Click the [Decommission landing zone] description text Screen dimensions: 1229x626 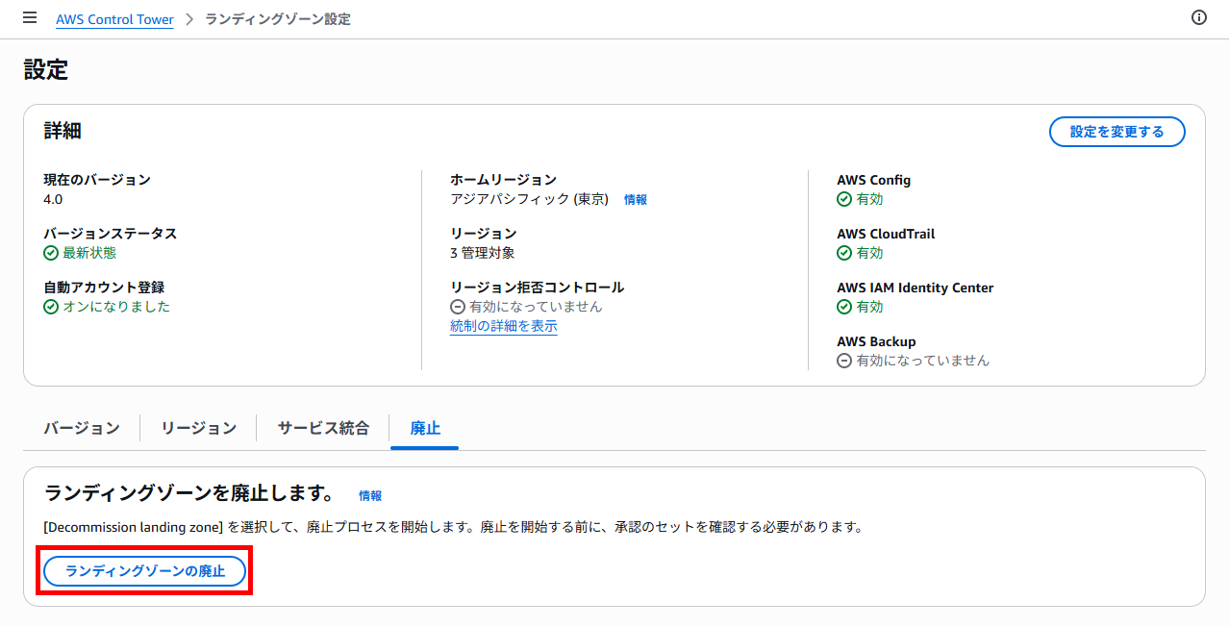pyautogui.click(x=454, y=527)
